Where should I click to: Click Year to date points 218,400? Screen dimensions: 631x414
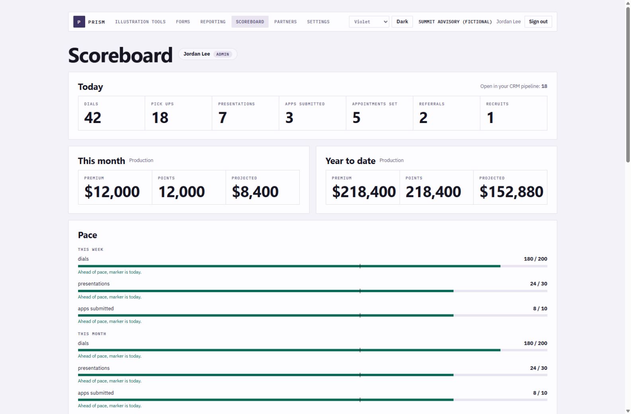(x=436, y=187)
